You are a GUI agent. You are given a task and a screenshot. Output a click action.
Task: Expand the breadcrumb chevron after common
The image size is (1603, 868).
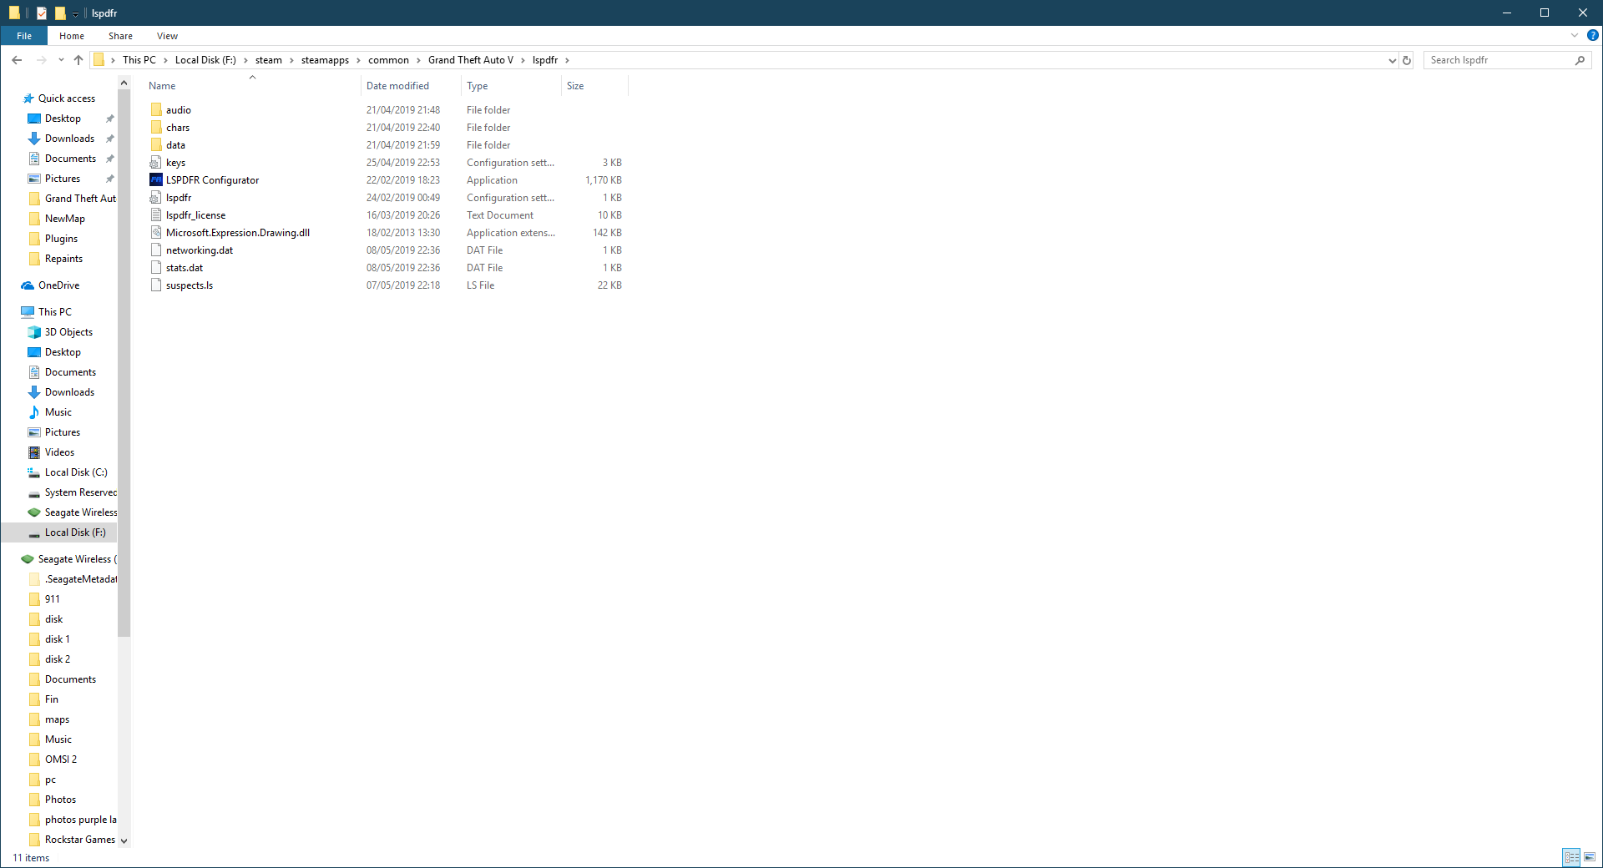[x=418, y=60]
